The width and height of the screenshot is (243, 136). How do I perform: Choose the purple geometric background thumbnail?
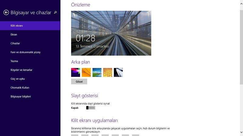(x=76, y=72)
